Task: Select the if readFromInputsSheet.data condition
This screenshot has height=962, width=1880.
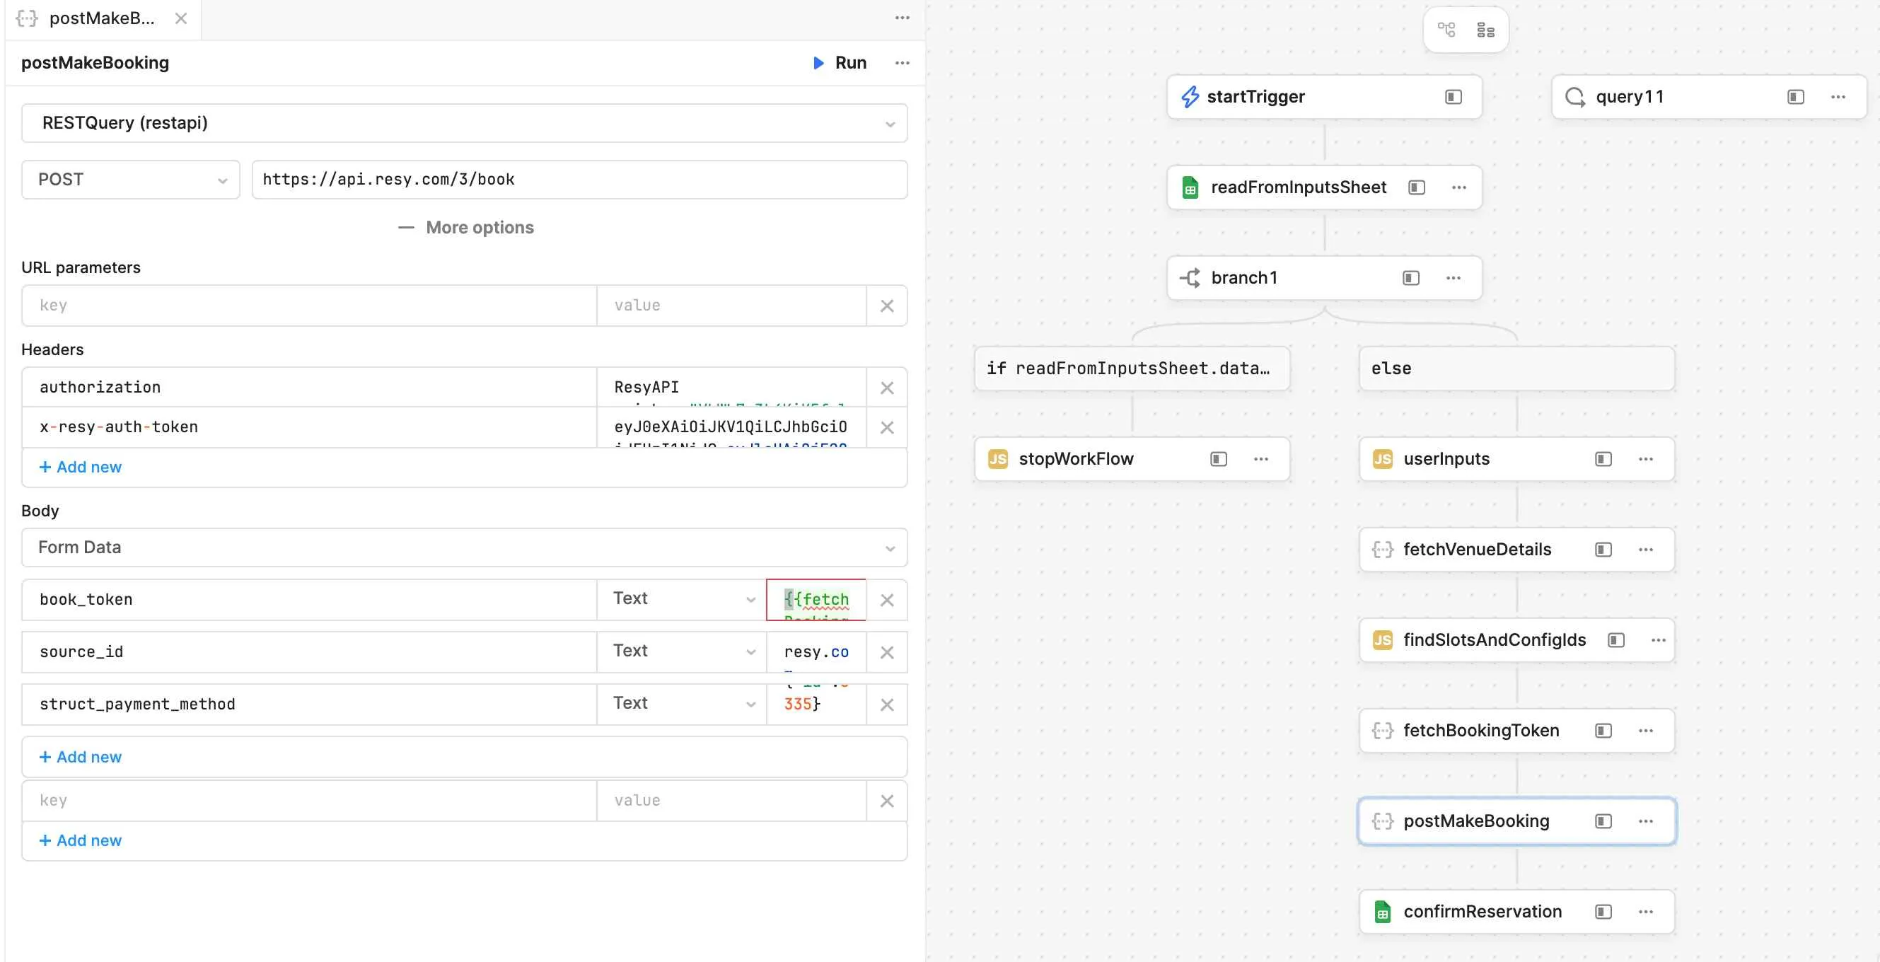Action: [1131, 368]
